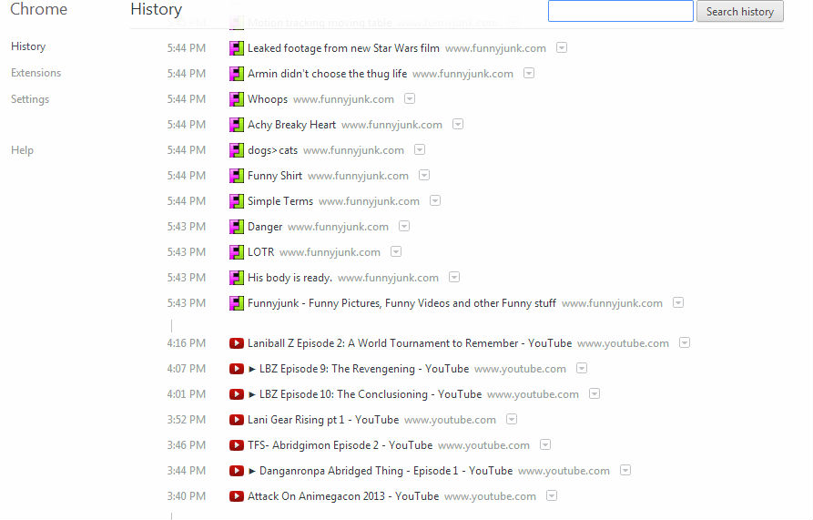Click the funnyjunk favicon next to 'dogs>cats'
Viewport: 813px width, 520px height.
click(237, 150)
